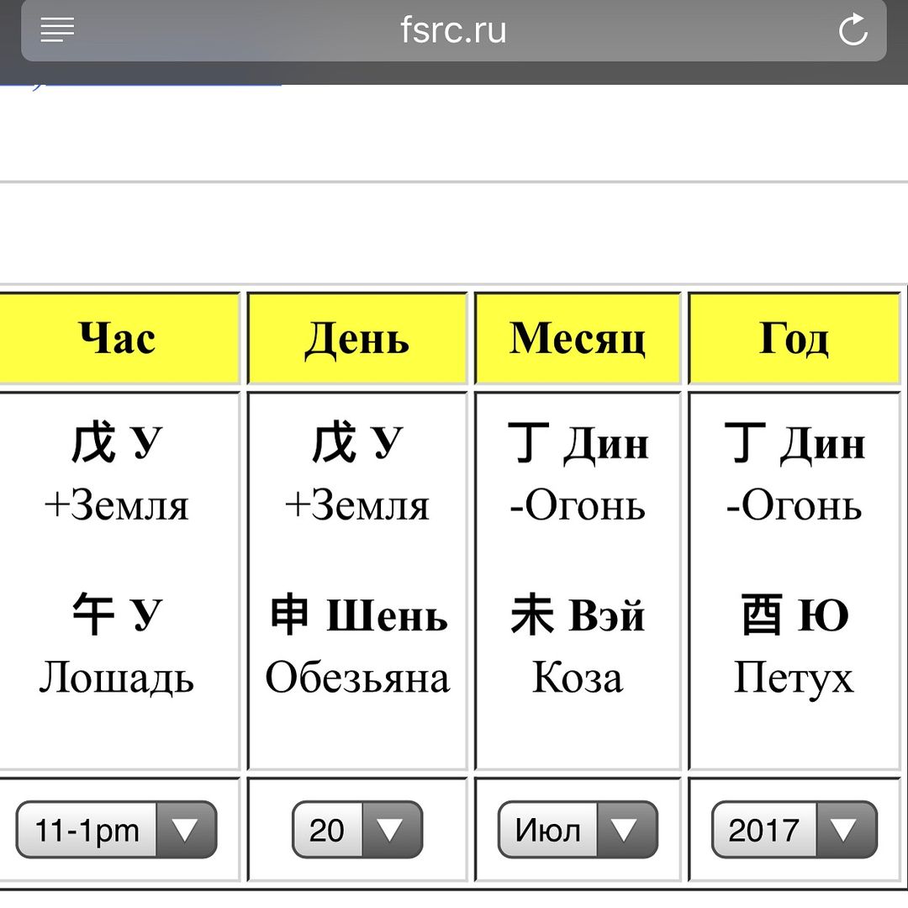This screenshot has width=908, height=908.
Task: Select the Час column header
Action: 119,338
